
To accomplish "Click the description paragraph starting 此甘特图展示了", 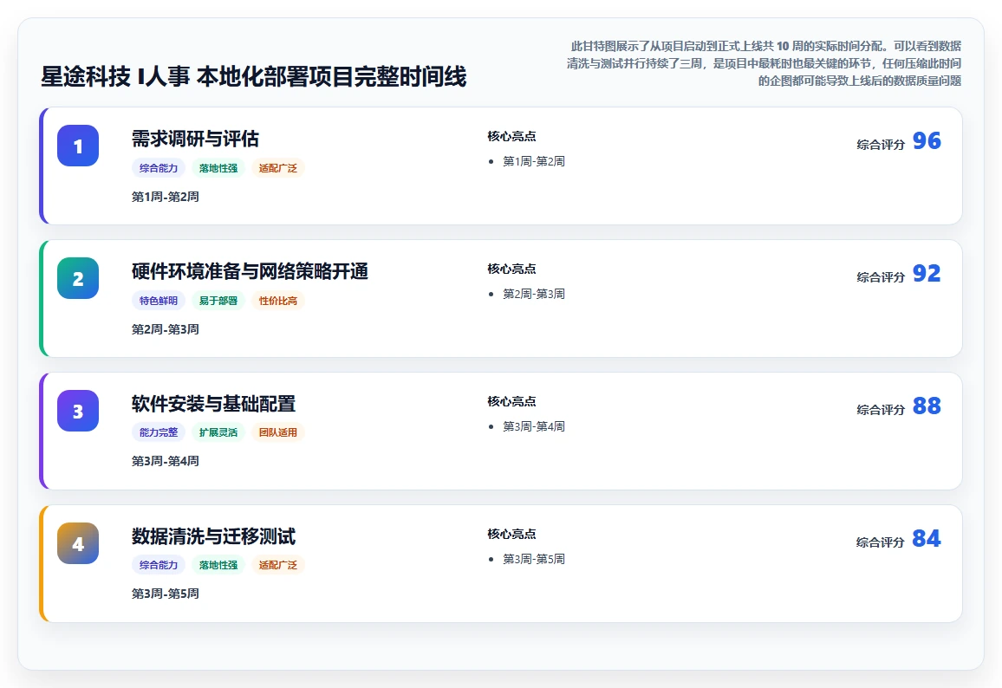I will tap(764, 63).
